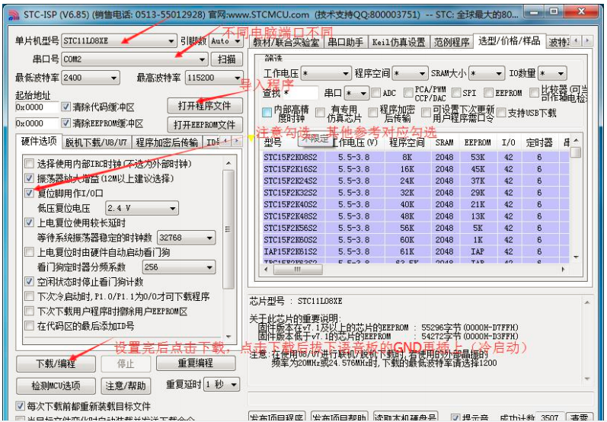
Task: Click the 下载/编程 download button
Action: point(56,363)
